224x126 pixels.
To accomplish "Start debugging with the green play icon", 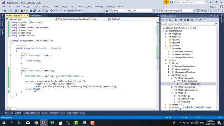I will click(64, 11).
